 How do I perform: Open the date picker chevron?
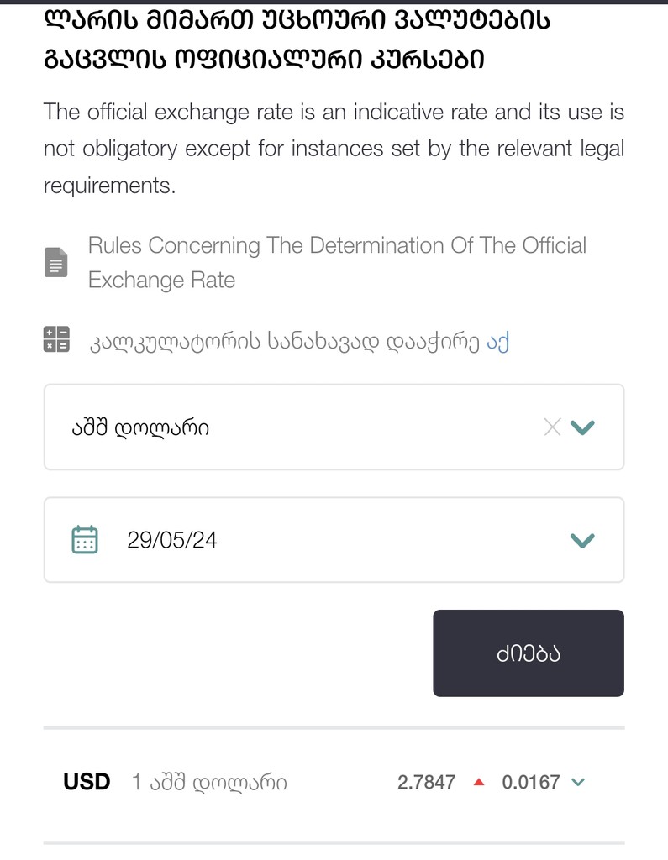pyautogui.click(x=582, y=540)
